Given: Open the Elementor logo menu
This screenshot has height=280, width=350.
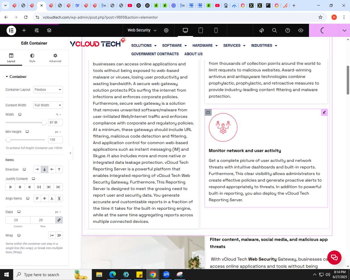Looking at the screenshot, I should [x=11, y=30].
